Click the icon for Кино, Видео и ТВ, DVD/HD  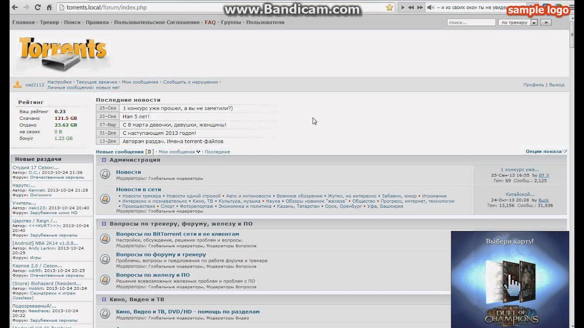coord(105,313)
